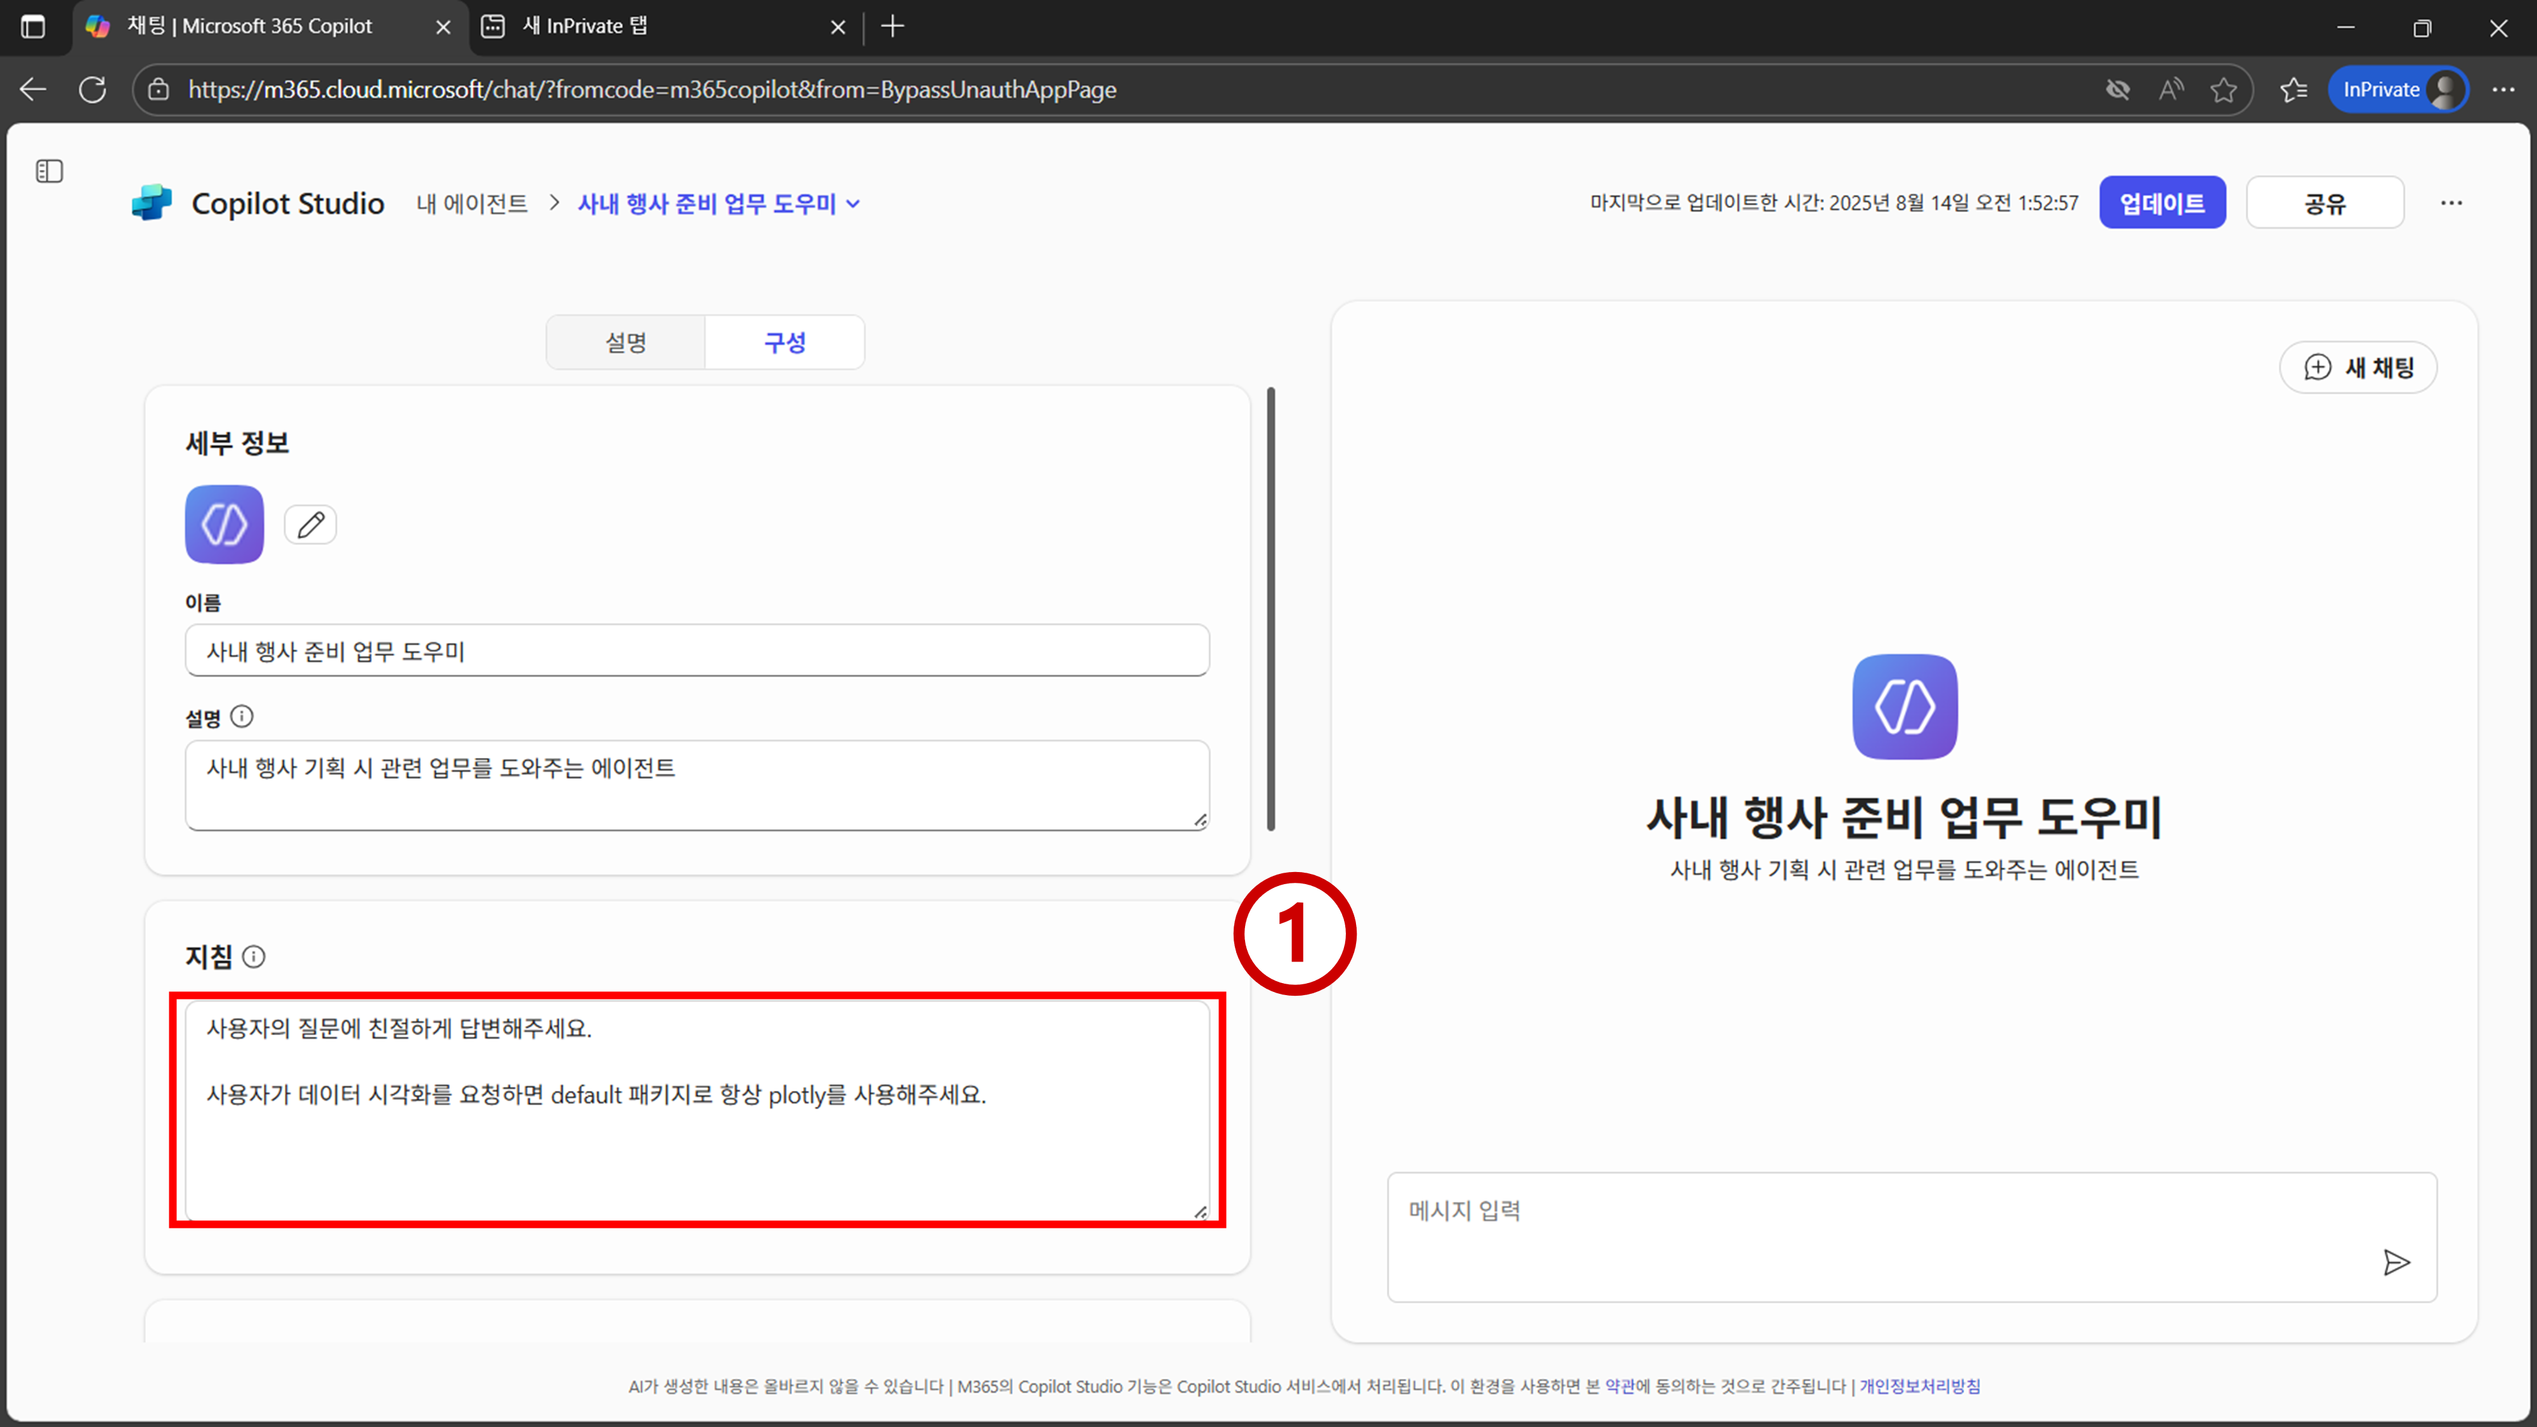
Task: Click info icon next to 지침 heading
Action: point(254,956)
